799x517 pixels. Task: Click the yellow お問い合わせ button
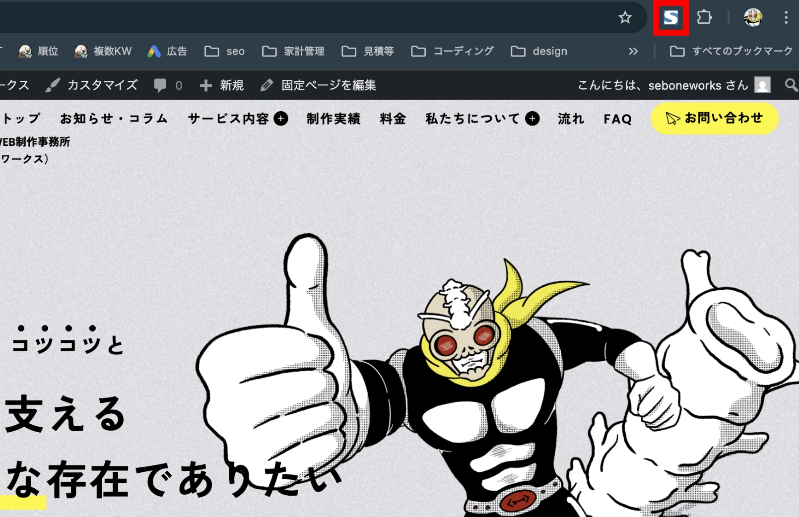coord(715,119)
